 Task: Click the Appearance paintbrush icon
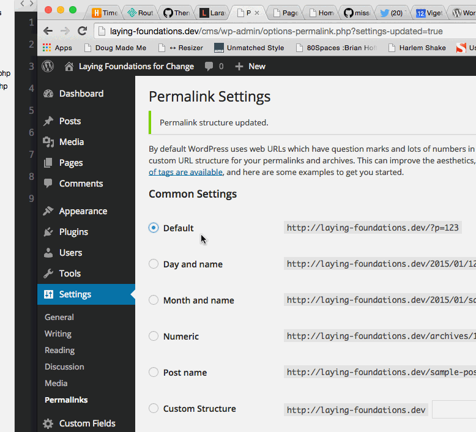[48, 211]
